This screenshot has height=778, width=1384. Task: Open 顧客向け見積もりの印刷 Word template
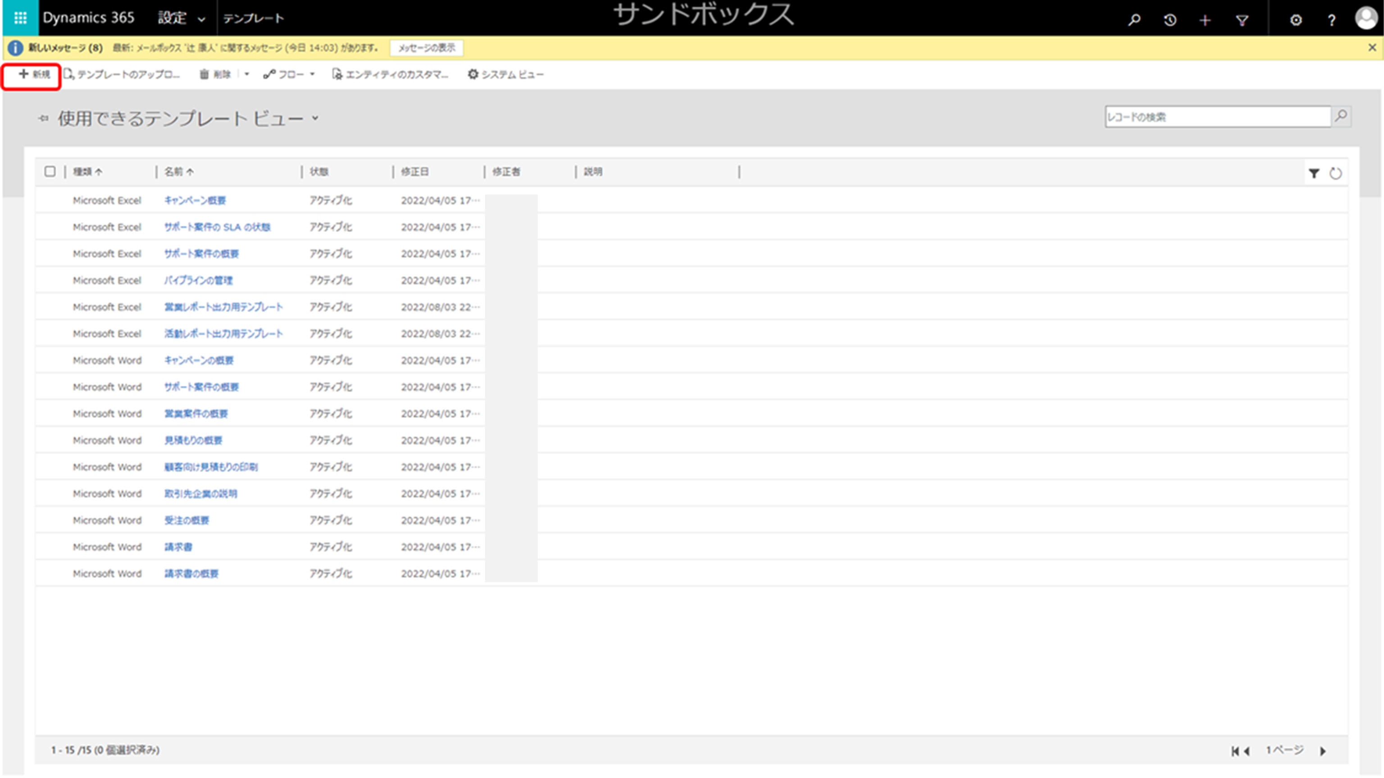click(x=211, y=467)
